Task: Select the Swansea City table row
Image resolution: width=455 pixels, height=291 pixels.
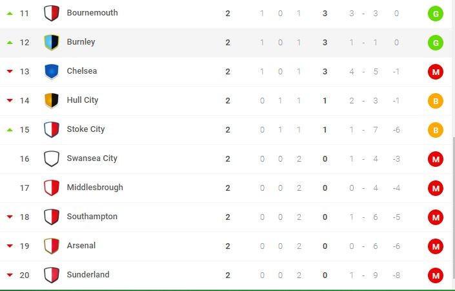Action: [x=226, y=159]
